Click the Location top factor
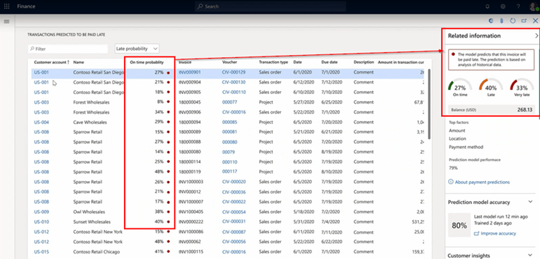The width and height of the screenshot is (540, 259). (457, 139)
